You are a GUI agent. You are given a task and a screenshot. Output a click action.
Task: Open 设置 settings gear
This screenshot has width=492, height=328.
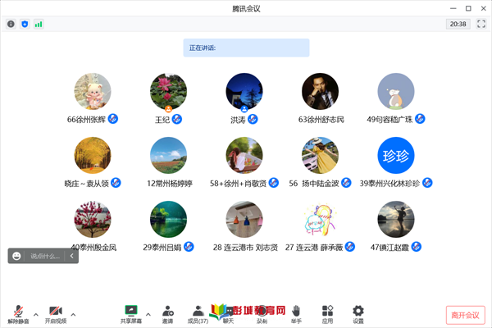[x=358, y=314]
